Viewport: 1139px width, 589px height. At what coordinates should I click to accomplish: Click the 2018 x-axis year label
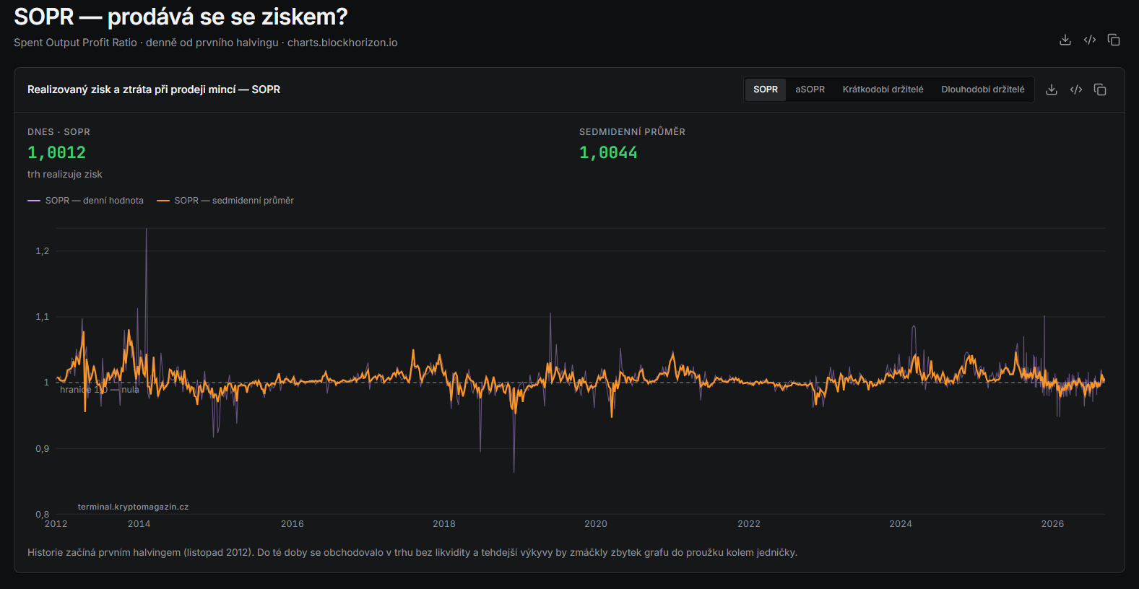point(444,524)
